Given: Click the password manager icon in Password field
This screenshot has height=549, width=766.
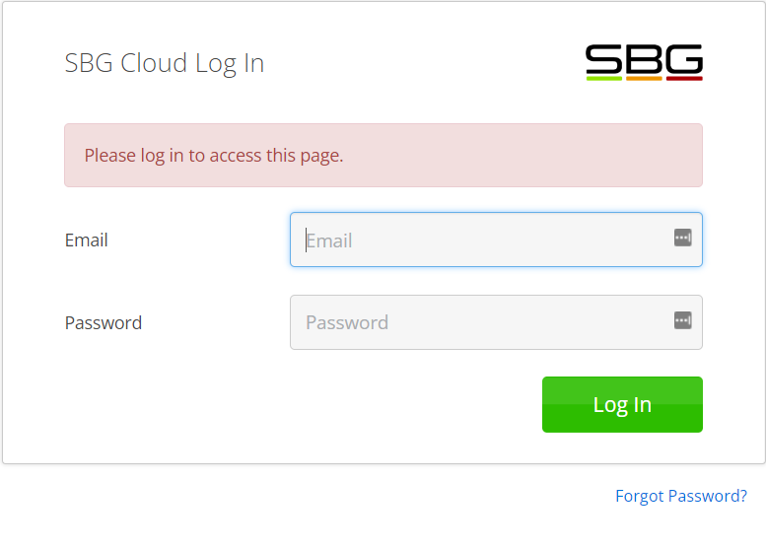Looking at the screenshot, I should [682, 320].
